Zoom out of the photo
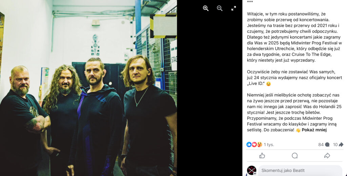The width and height of the screenshot is (347, 176). point(220,8)
